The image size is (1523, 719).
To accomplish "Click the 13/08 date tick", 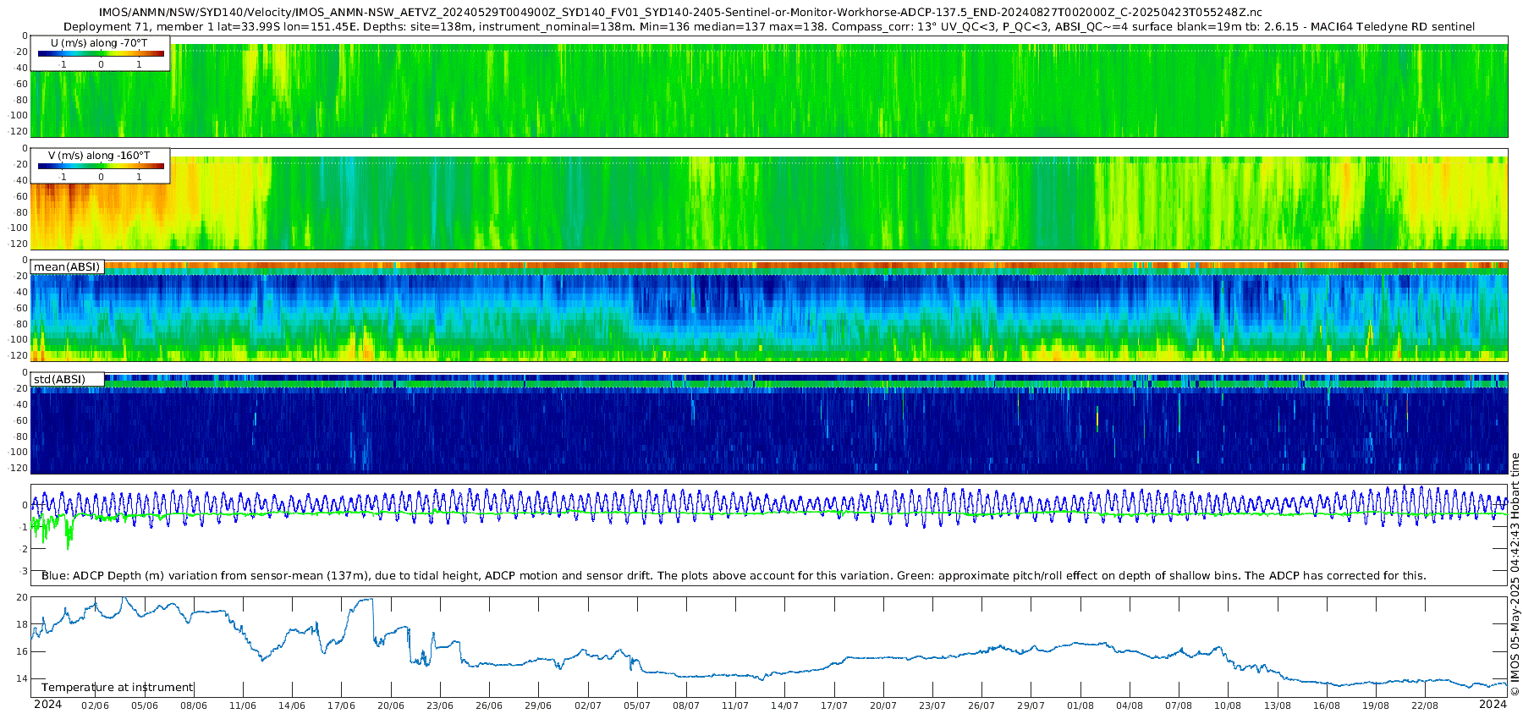I will [x=1278, y=705].
